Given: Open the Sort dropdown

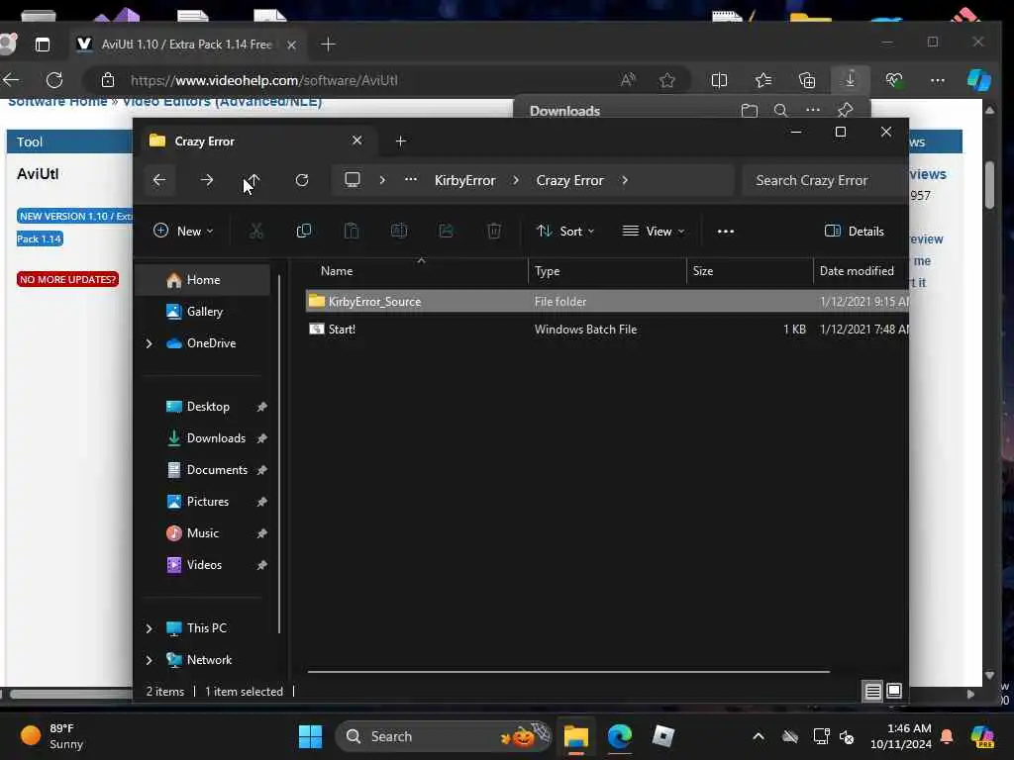Looking at the screenshot, I should 565,231.
